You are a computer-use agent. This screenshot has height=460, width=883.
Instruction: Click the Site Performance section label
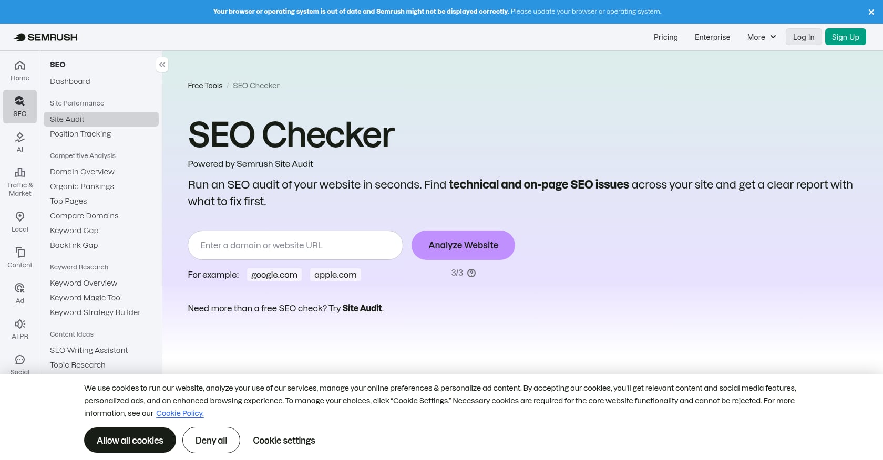pos(77,103)
